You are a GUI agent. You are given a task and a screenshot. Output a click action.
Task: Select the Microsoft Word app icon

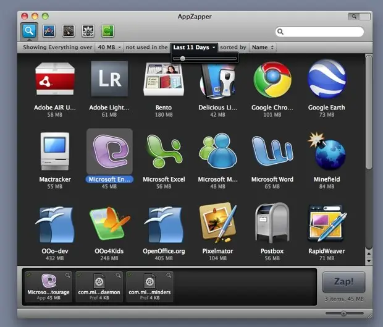tap(272, 151)
